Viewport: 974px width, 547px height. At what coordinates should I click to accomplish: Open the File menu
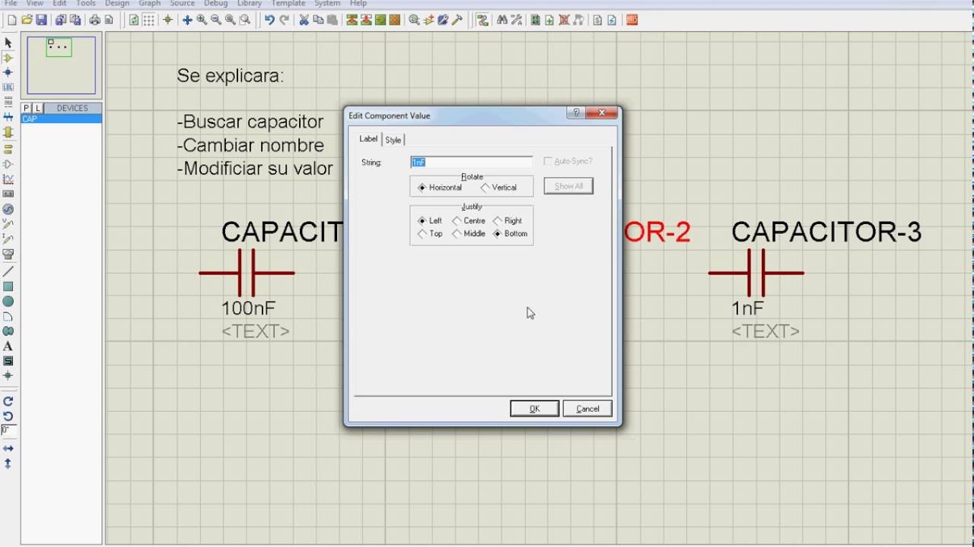pyautogui.click(x=11, y=3)
